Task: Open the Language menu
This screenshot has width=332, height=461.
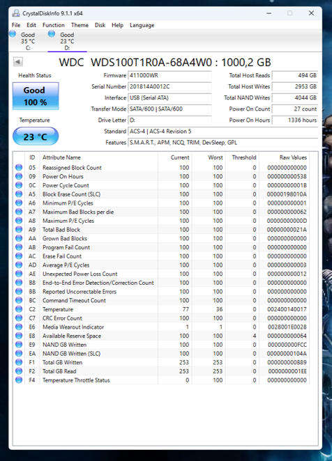Action: click(x=142, y=25)
